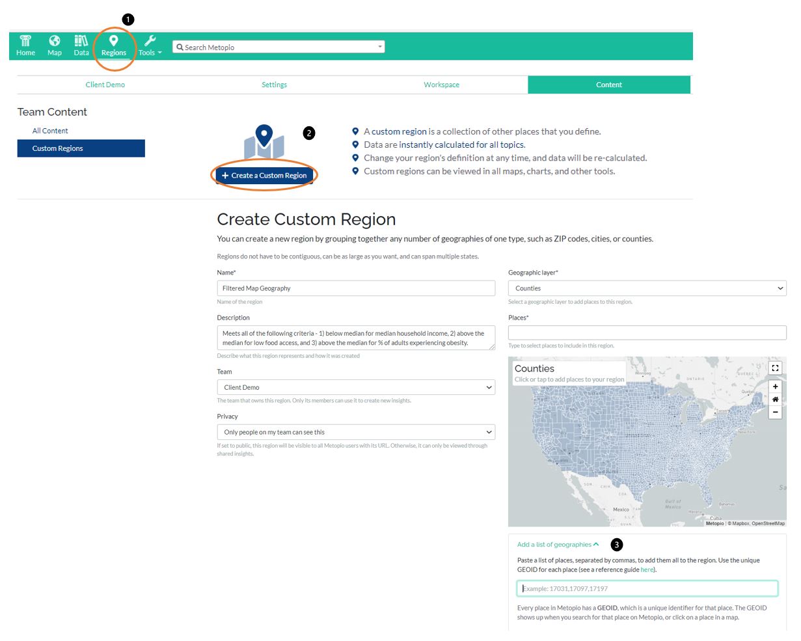The height and width of the screenshot is (641, 801).
Task: Select All Content in the sidebar
Action: 50,131
